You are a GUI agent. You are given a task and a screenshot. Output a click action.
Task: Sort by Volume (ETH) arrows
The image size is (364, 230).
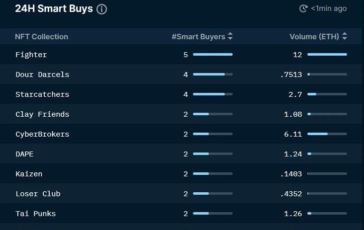pyautogui.click(x=345, y=36)
